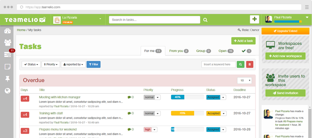The image size is (312, 138).
Task: Open the completed tasks checkmark tab
Action: click(246, 51)
